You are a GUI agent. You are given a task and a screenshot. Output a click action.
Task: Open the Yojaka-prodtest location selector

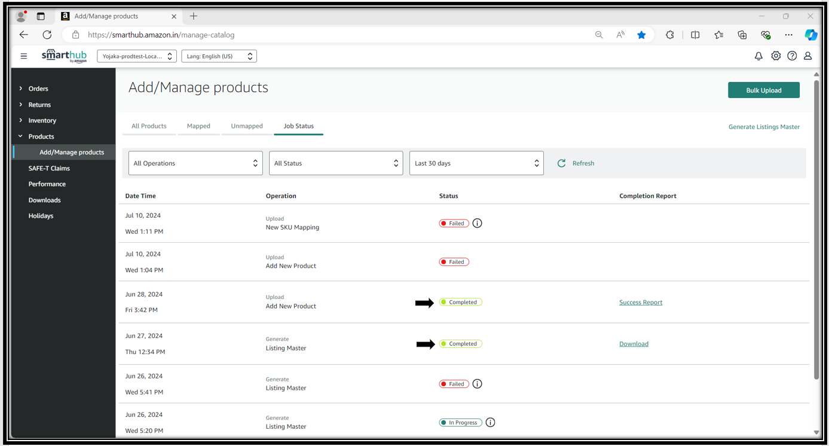[x=137, y=56]
